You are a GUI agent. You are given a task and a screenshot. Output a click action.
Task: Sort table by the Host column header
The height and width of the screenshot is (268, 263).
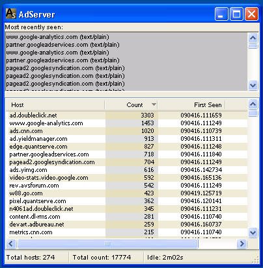55,105
